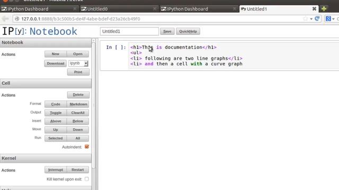Click the '<ul>' line in cell
The image size is (339, 190).
(x=136, y=53)
